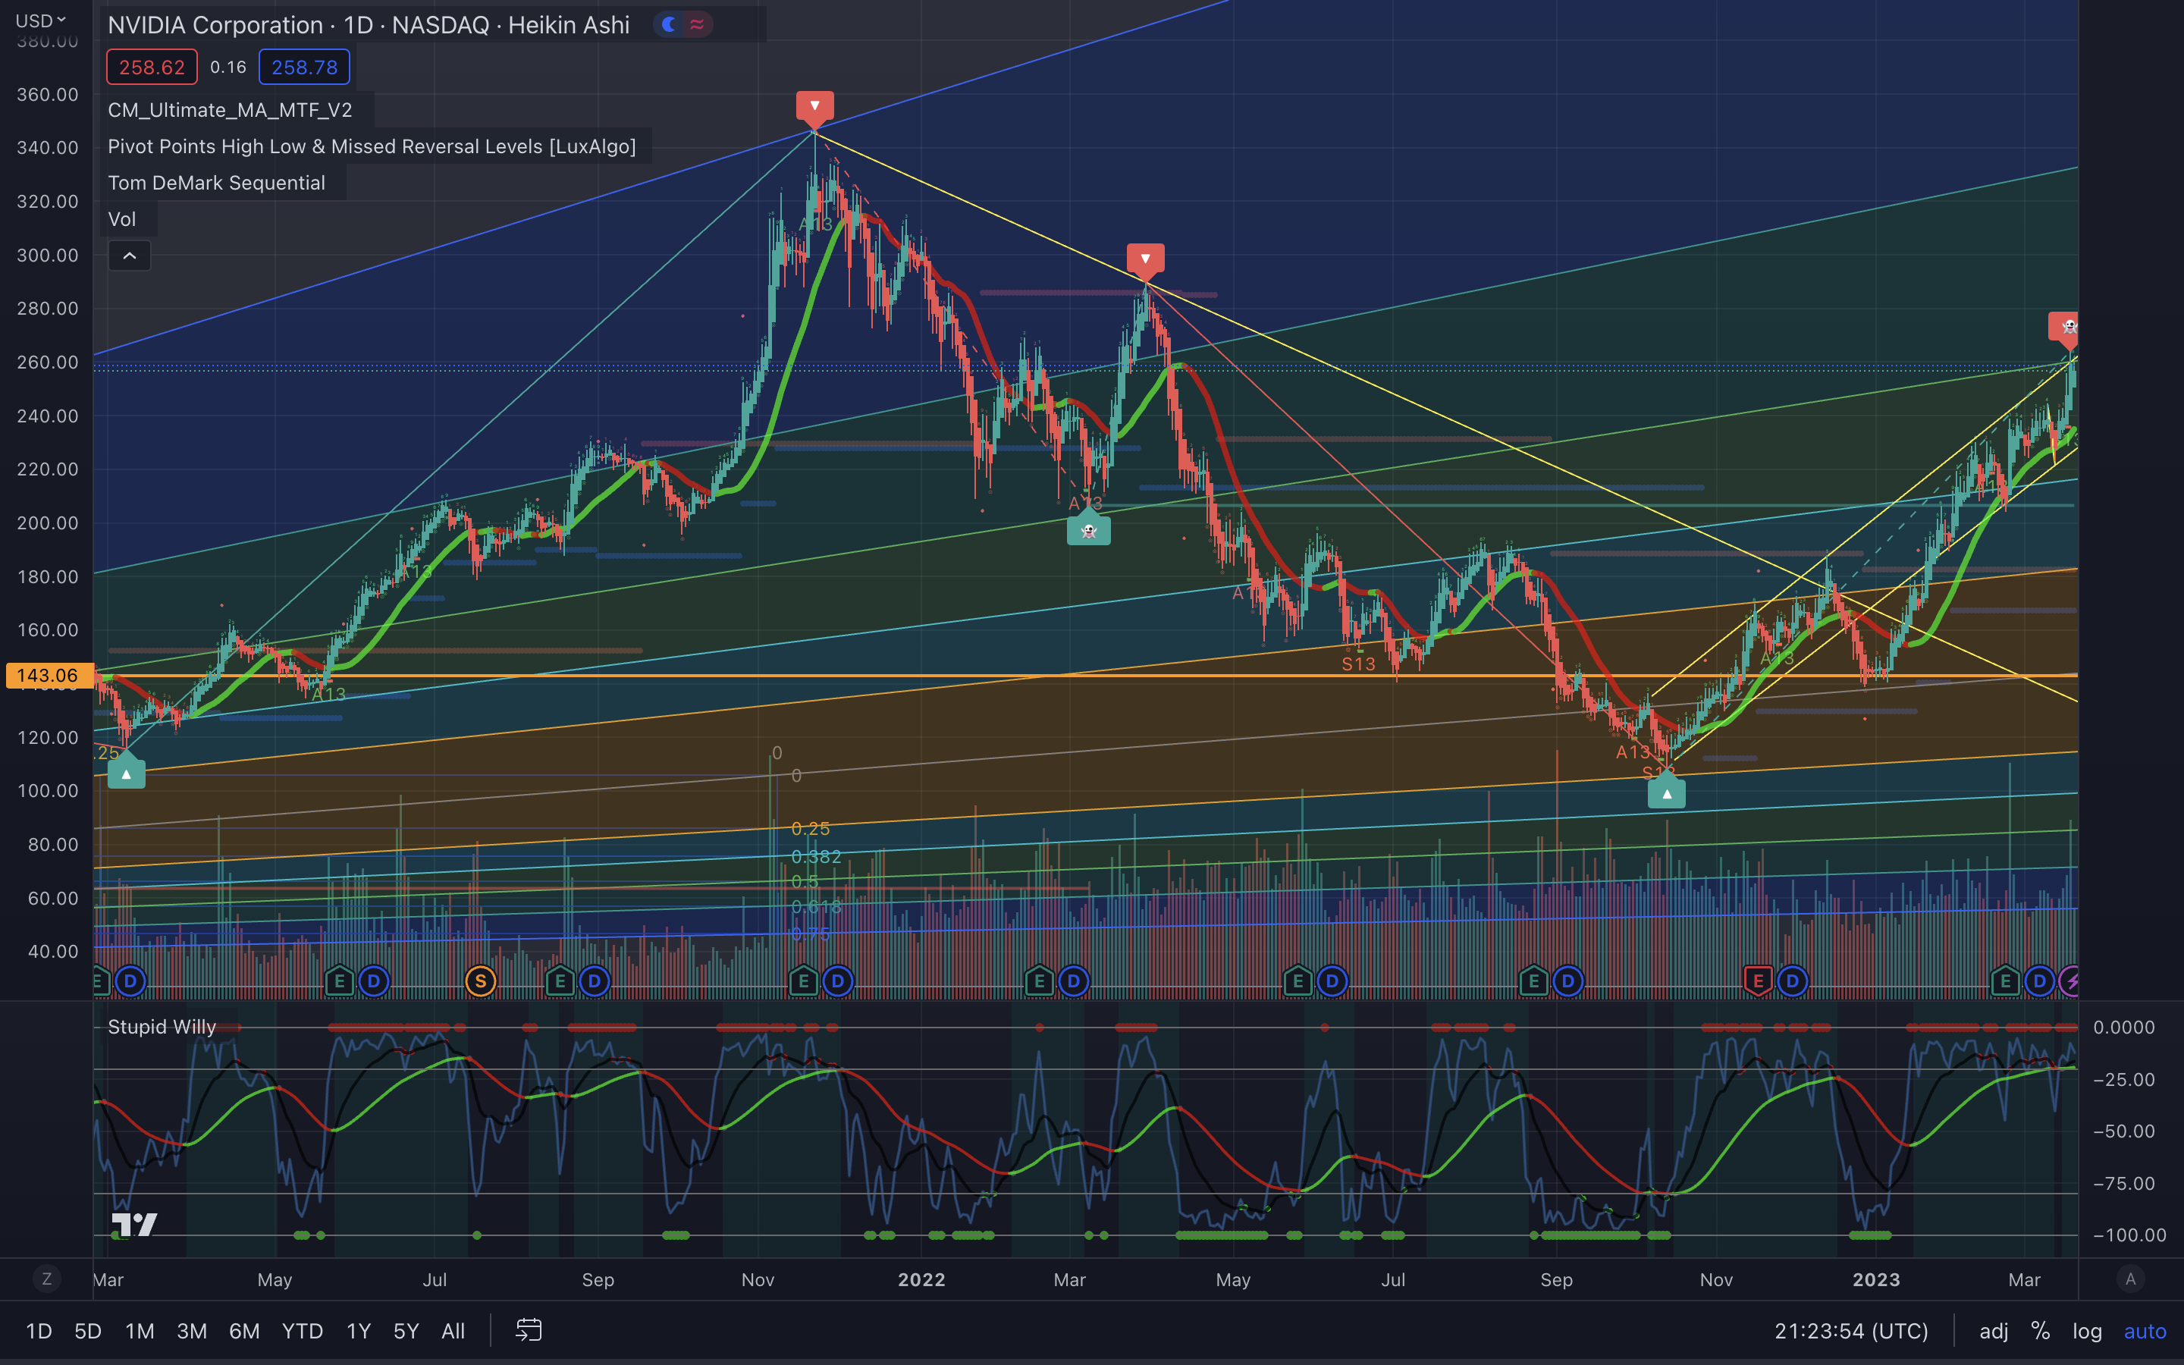Open the Go to date calendar icon

529,1330
